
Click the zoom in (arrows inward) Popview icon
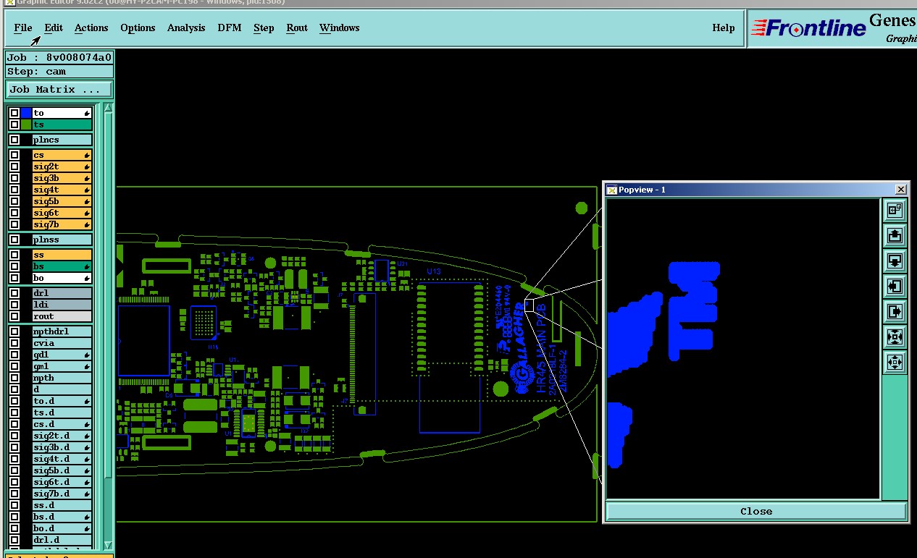click(x=895, y=337)
